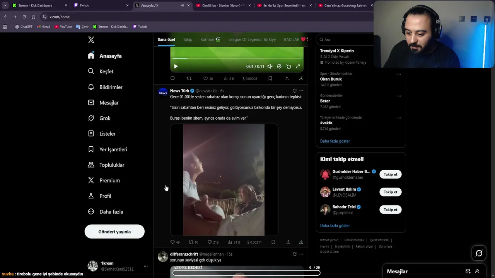Screen dimensions: 495x278
Task: Switch to the Katman tab
Action: coord(210,39)
